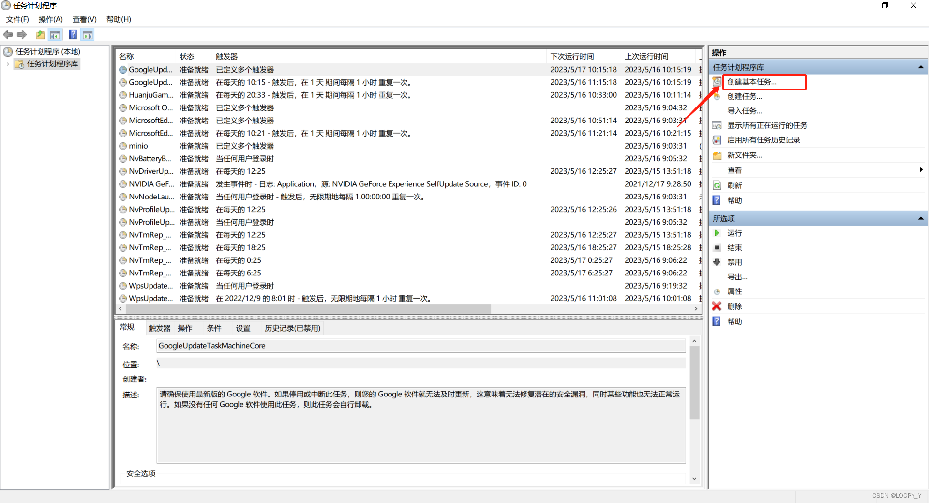Viewport: 929px width, 503px height.
Task: Click the 名称 field containing GoogleUpdateTaskMachineCore
Action: coord(421,346)
